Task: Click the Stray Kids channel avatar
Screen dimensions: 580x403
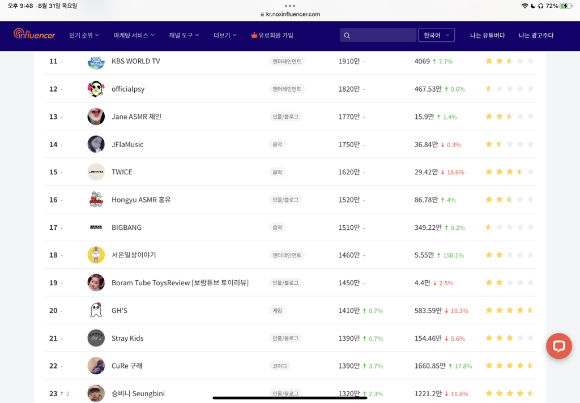Action: [96, 338]
